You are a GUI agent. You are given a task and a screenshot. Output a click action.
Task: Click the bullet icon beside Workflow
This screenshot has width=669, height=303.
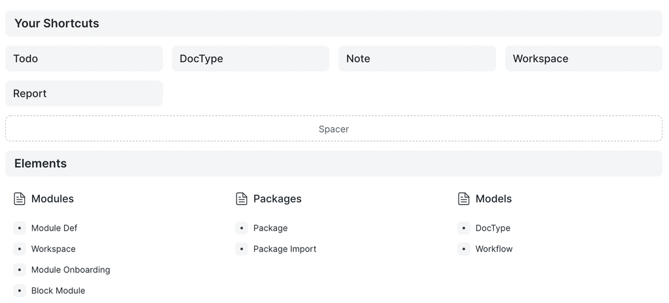(464, 249)
